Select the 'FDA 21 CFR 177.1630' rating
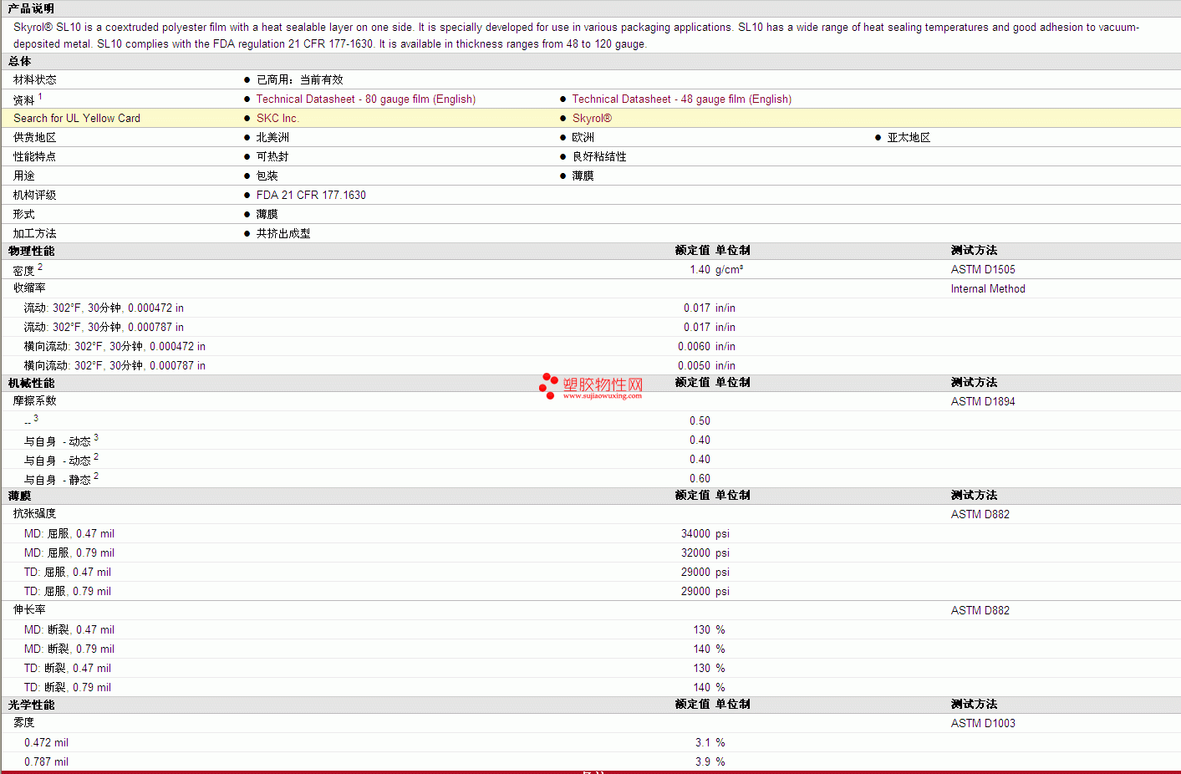 pyautogui.click(x=311, y=195)
